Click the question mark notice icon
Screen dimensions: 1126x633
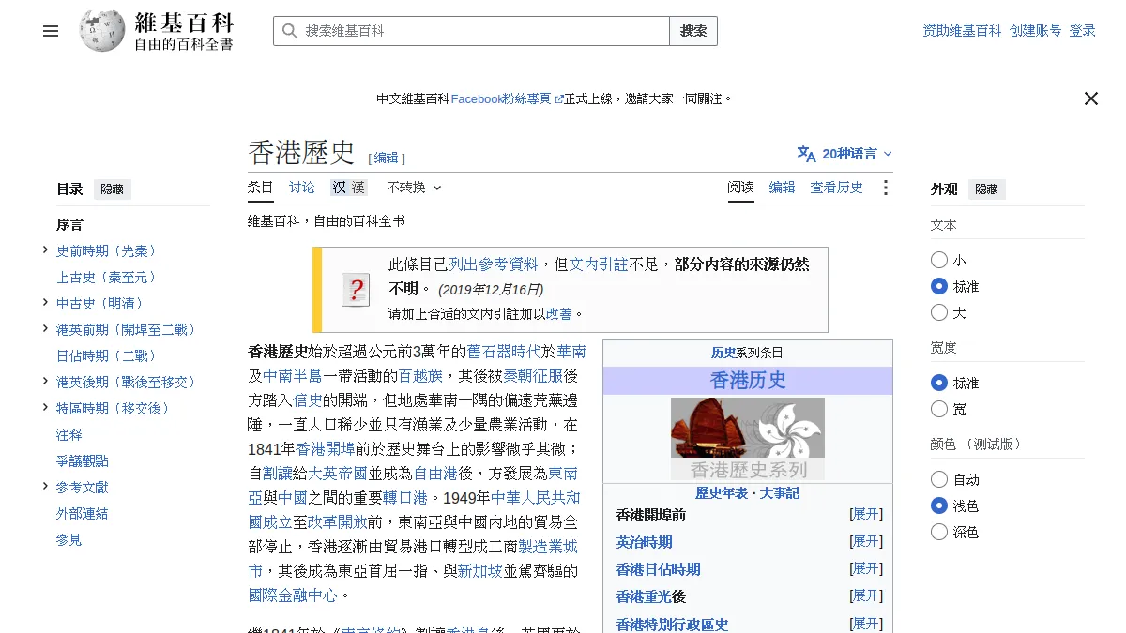pyautogui.click(x=355, y=290)
